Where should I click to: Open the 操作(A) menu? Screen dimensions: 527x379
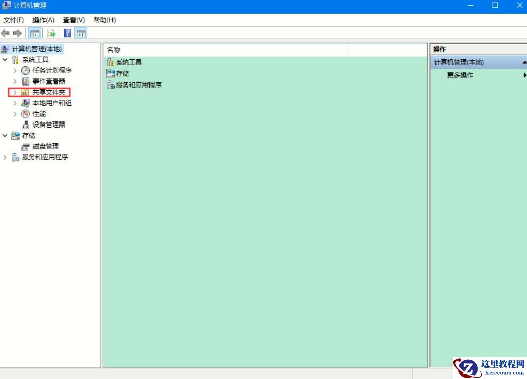pos(43,20)
